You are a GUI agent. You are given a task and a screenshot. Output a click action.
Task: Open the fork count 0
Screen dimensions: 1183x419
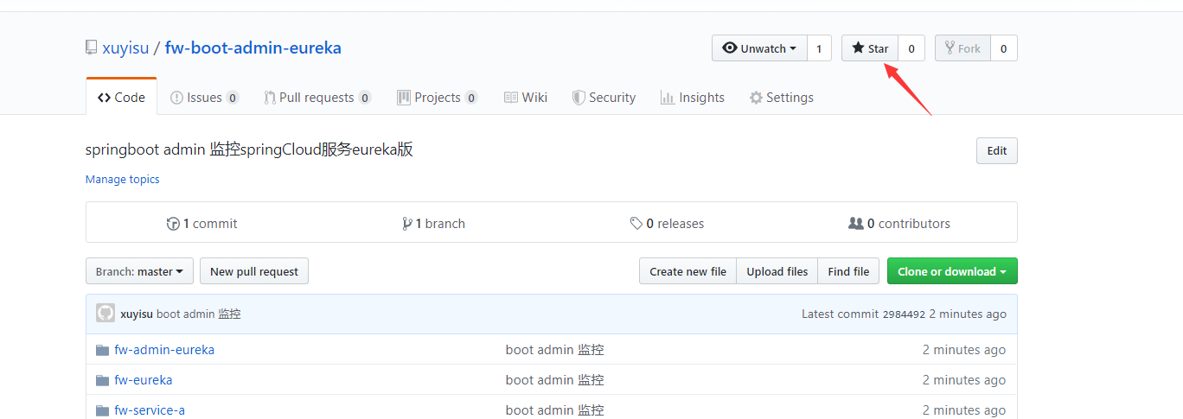coord(1004,48)
